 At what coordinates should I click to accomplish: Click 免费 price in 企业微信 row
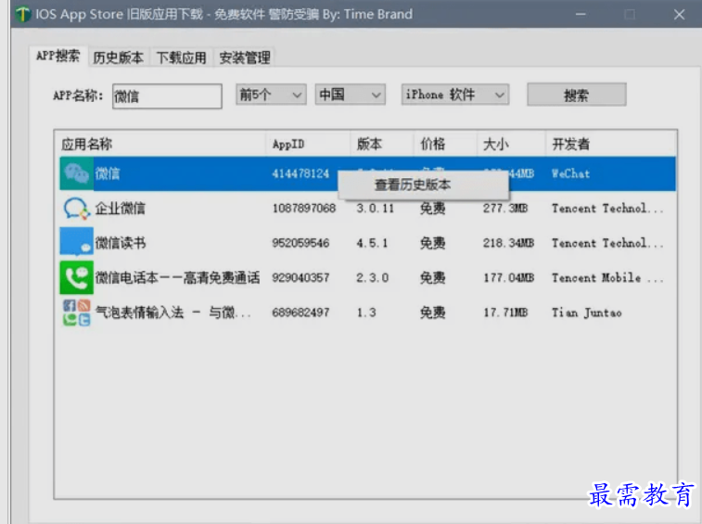coord(432,209)
